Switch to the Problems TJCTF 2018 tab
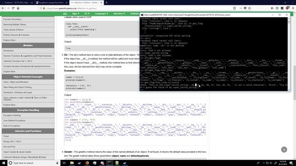296x166 pixels. [17, 3]
